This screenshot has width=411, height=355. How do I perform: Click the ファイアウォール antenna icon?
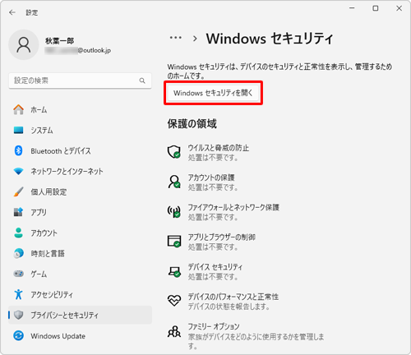point(174,211)
